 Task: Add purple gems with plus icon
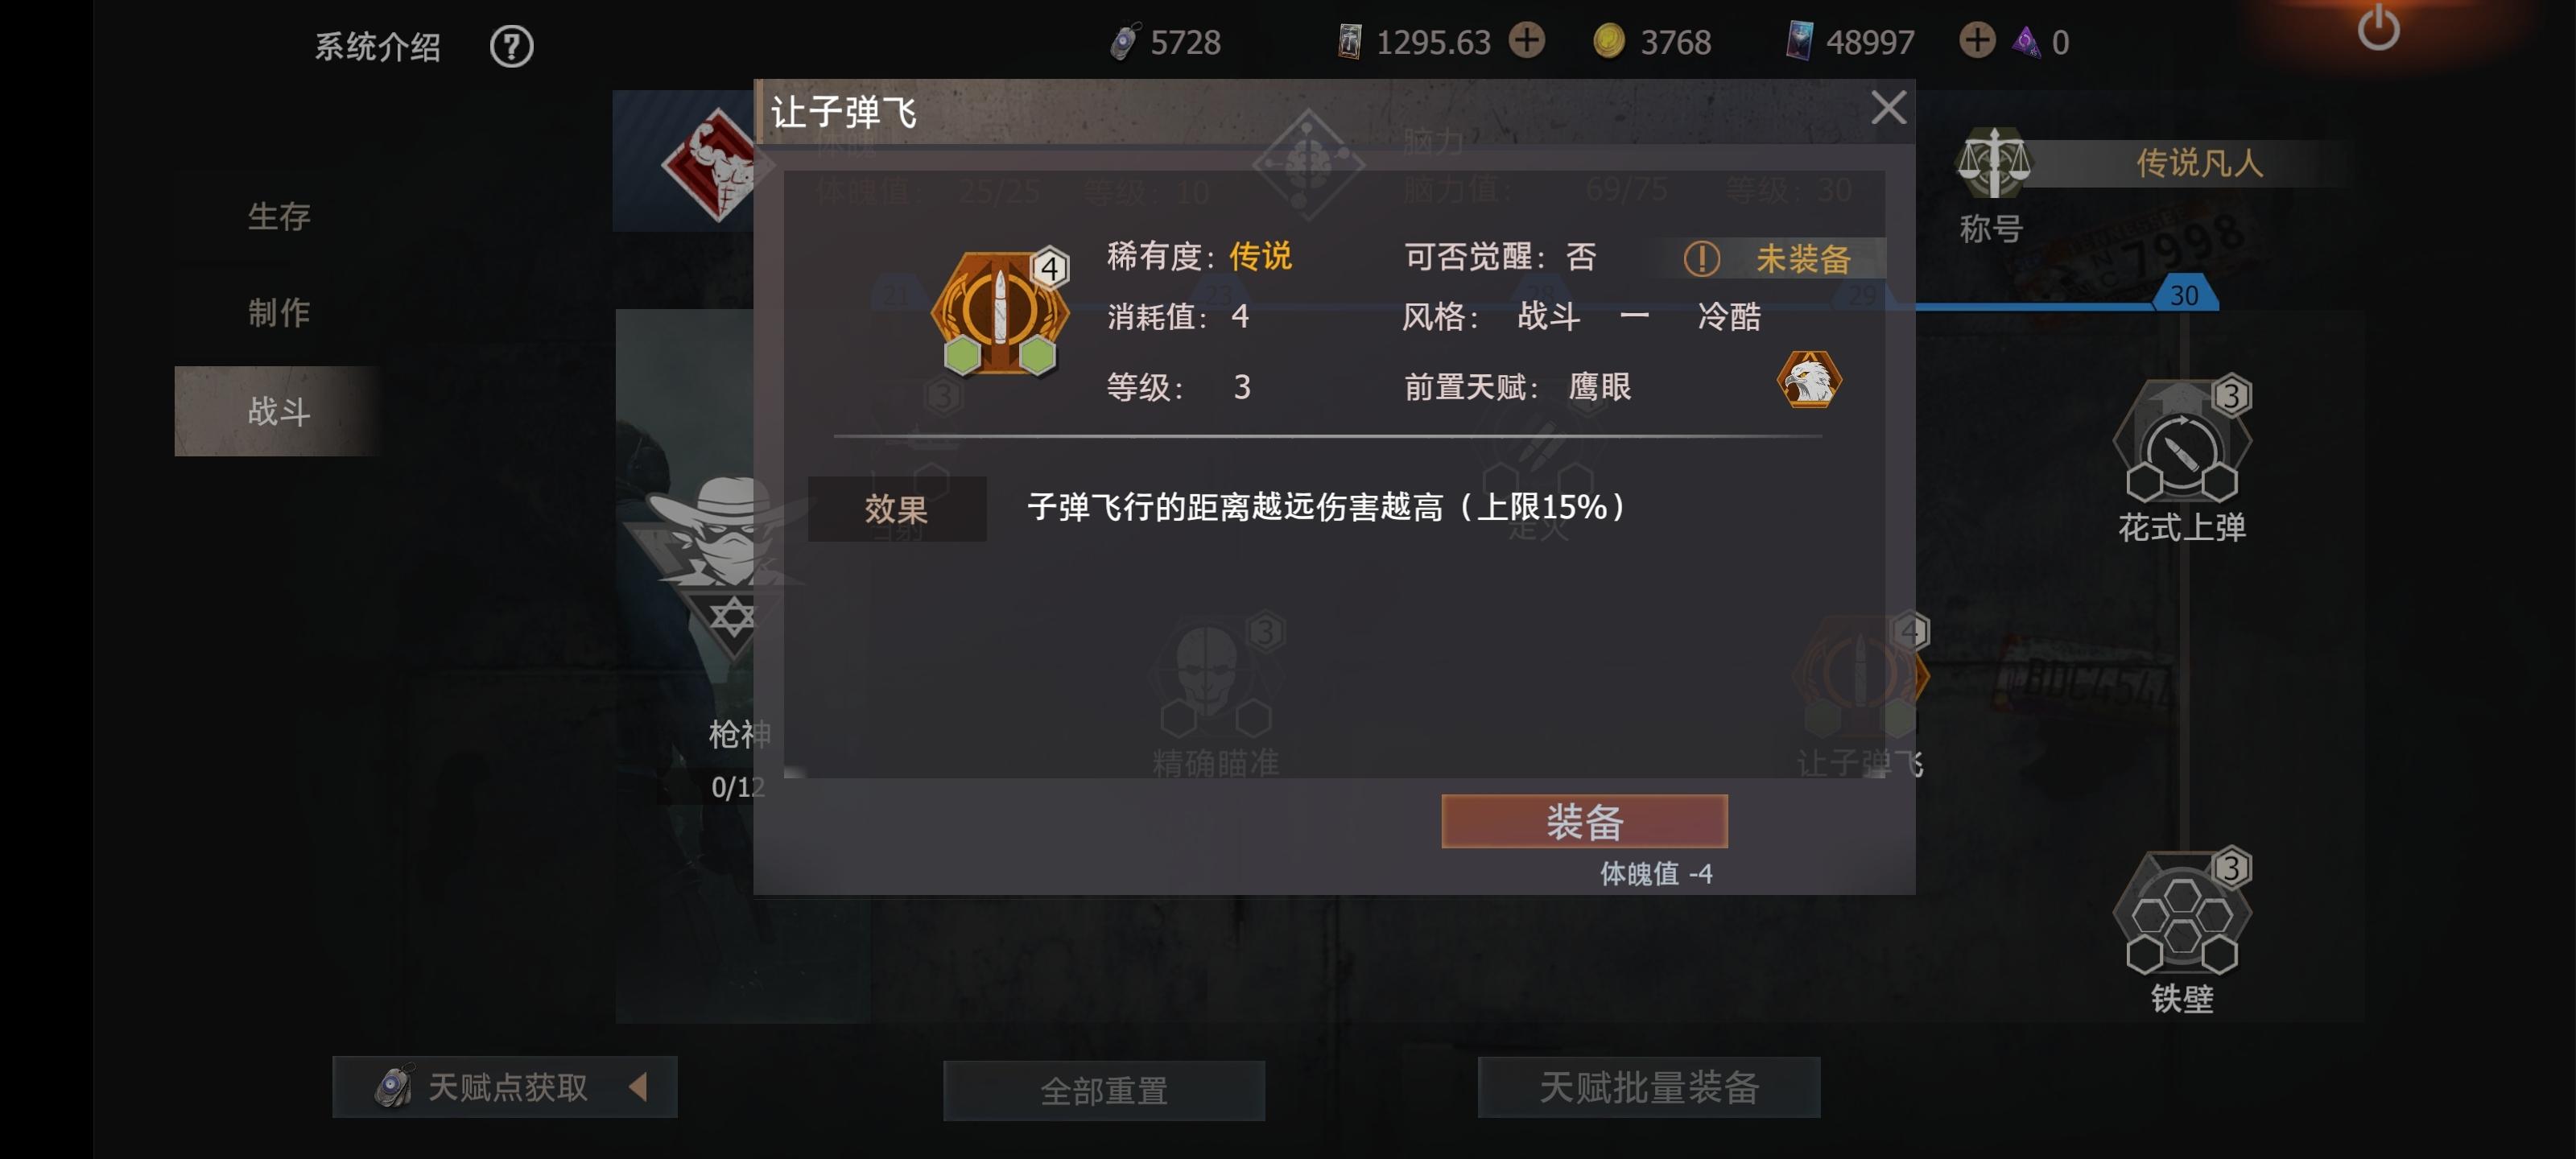[x=1976, y=41]
